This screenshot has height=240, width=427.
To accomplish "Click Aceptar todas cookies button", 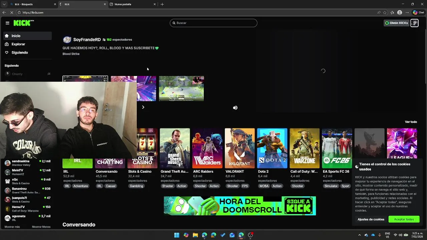I will click(x=404, y=219).
